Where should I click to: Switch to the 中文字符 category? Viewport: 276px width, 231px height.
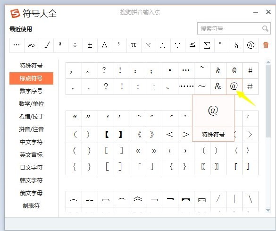[31, 142]
